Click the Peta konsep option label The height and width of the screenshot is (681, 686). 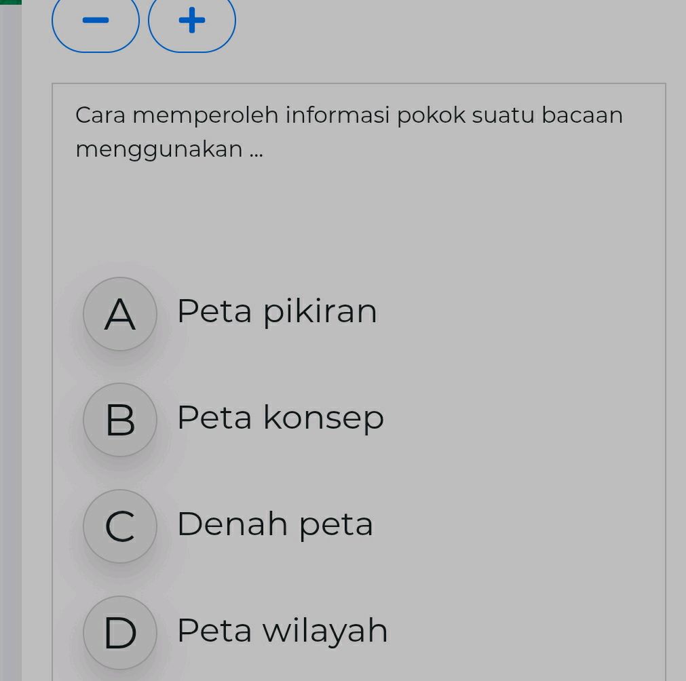pos(280,417)
